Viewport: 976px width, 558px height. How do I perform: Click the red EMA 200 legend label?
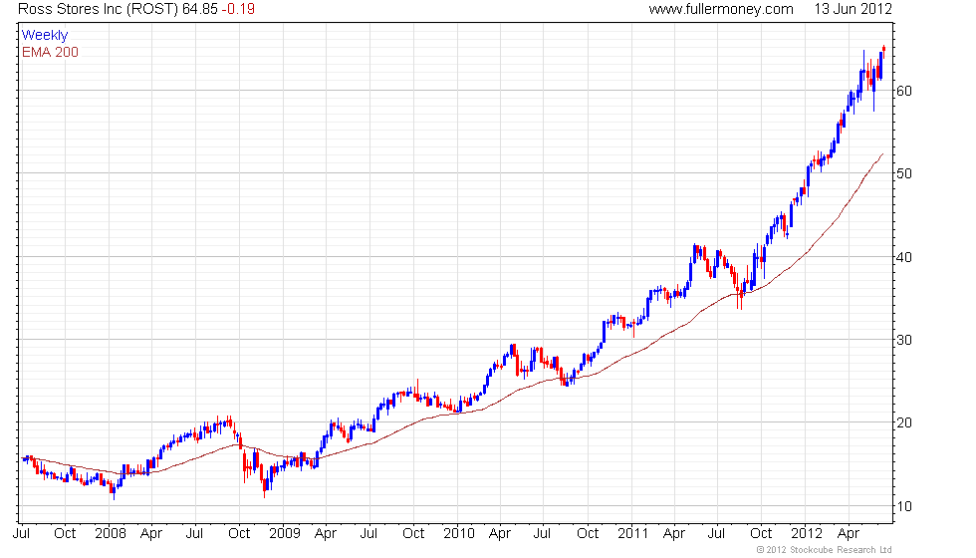pos(51,52)
